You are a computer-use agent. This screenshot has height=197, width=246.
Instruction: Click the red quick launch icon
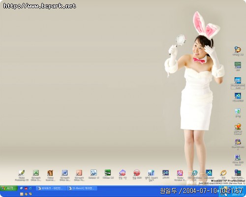pos(26,189)
